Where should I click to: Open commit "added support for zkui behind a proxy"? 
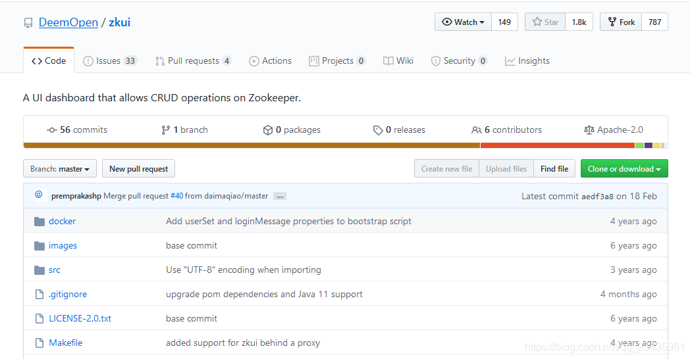(x=243, y=343)
